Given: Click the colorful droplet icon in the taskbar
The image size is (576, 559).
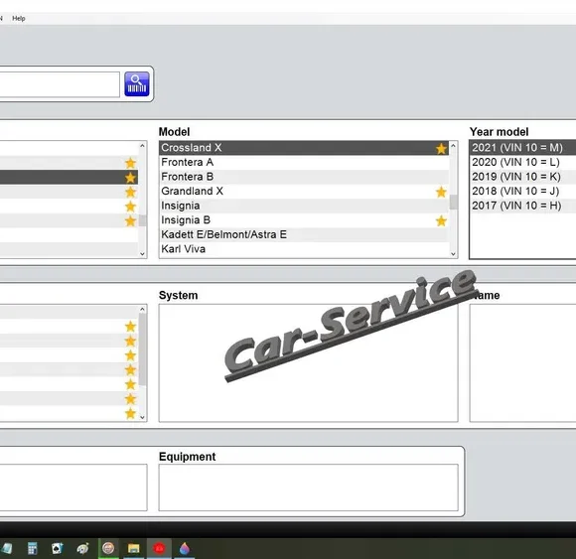Looking at the screenshot, I should (185, 548).
